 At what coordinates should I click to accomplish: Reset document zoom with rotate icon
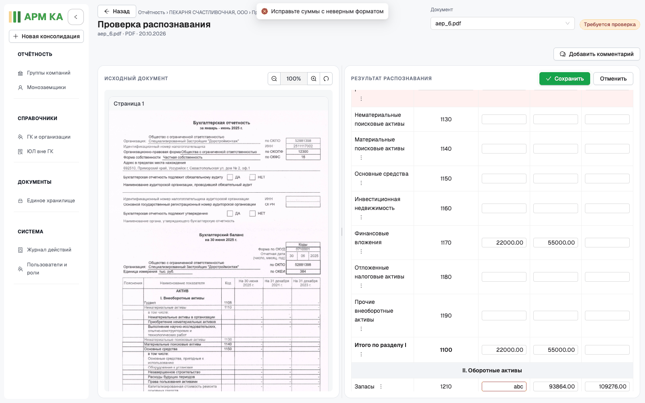[x=326, y=79]
